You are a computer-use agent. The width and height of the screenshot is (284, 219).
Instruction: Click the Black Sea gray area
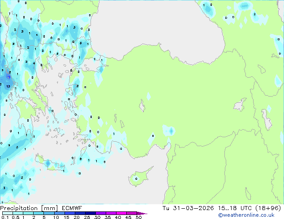click(x=157, y=27)
